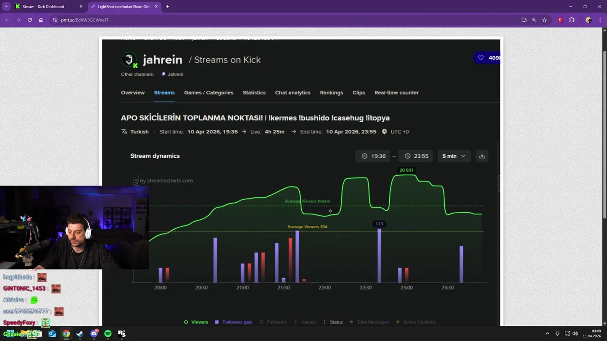
Task: Open the Chrome profile avatar
Action: pos(589,20)
